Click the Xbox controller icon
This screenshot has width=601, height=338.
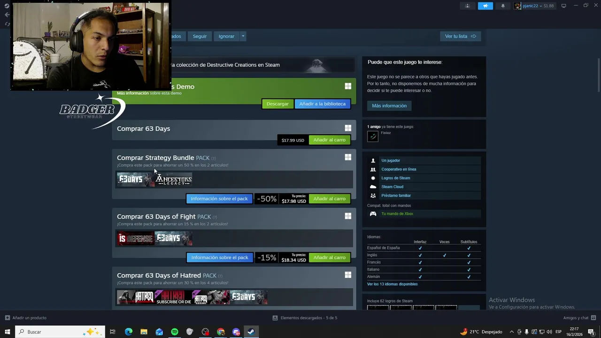point(373,214)
